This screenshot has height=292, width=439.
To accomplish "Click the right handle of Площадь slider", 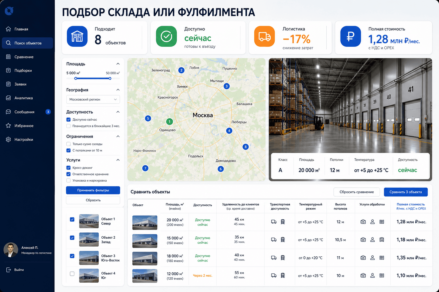I will (x=110, y=78).
